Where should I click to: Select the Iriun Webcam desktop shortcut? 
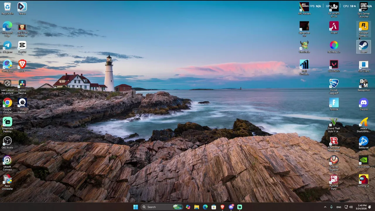point(22,106)
